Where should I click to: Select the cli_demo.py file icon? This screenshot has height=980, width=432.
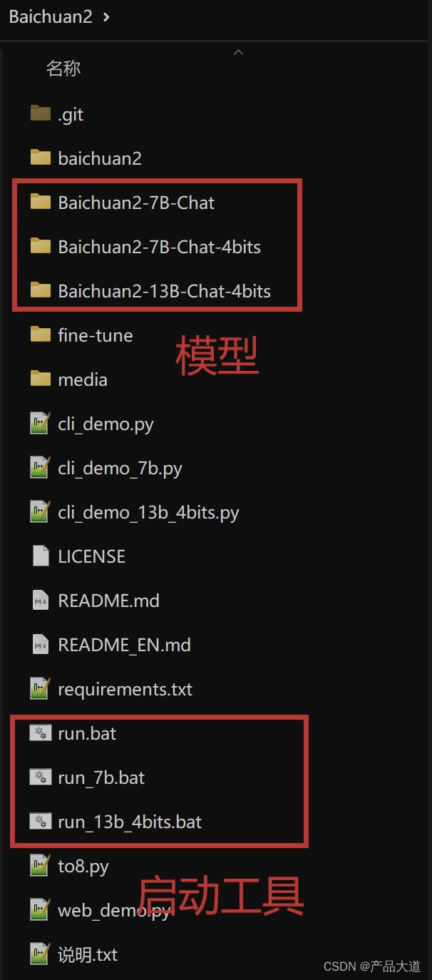(40, 423)
